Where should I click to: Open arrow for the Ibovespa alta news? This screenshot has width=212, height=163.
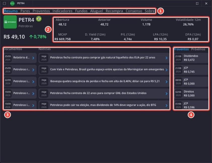[x=166, y=82]
